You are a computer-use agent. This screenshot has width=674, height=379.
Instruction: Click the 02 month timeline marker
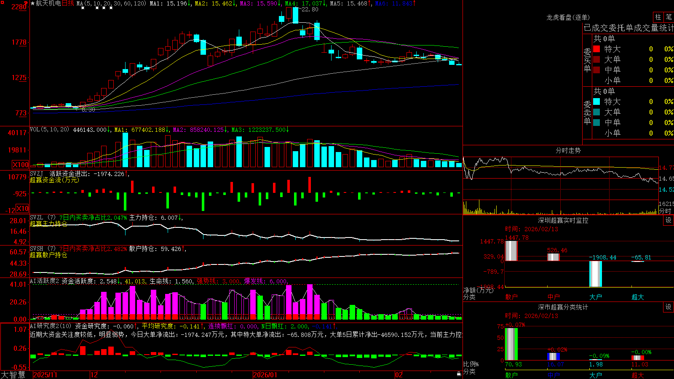click(399, 375)
